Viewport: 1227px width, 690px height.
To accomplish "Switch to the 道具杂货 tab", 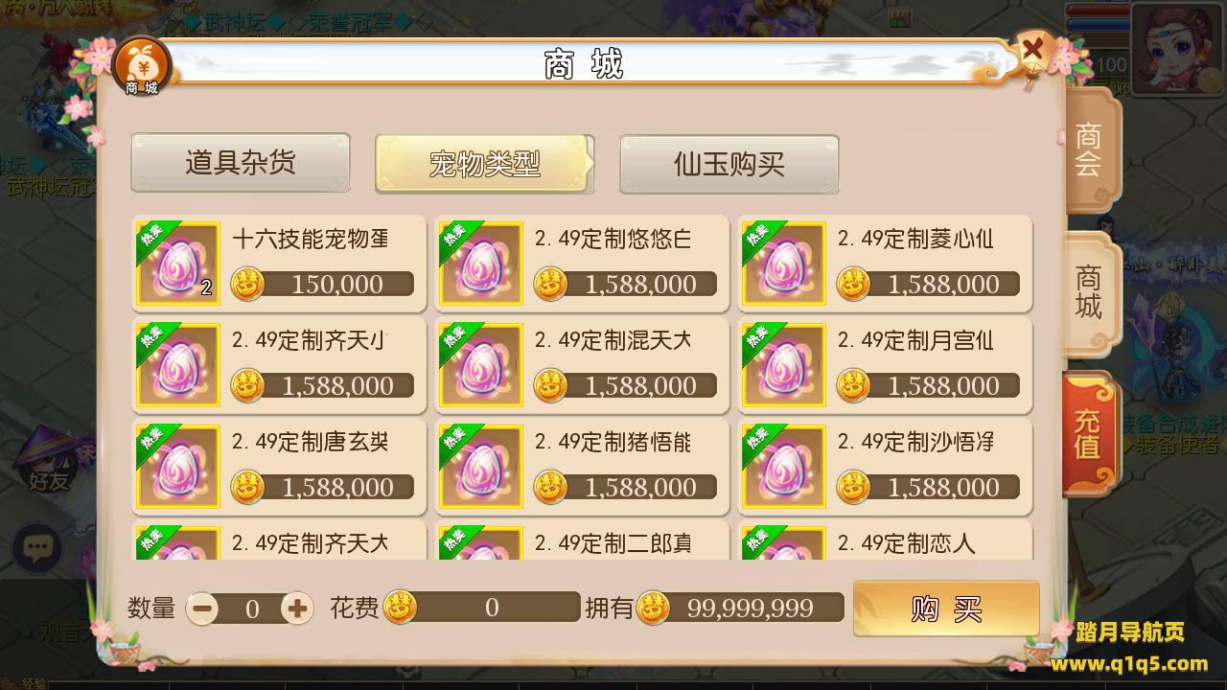I will tap(241, 162).
